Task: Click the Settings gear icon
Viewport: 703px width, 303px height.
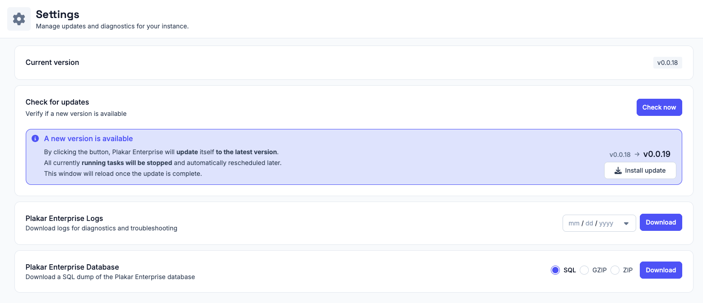Action: click(x=19, y=19)
